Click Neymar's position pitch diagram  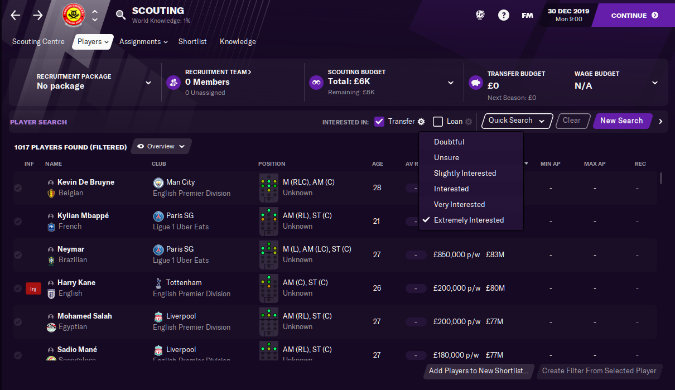(x=269, y=254)
